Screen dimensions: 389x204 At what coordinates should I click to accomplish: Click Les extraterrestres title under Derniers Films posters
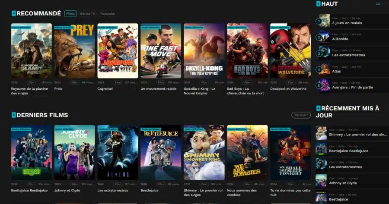pyautogui.click(x=113, y=190)
